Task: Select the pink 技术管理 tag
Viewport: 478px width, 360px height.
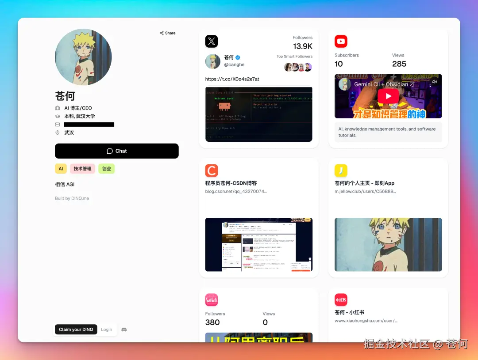Action: [x=83, y=169]
